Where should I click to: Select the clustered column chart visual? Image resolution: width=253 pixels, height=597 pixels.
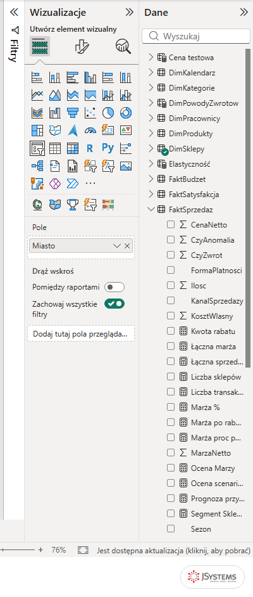coord(90,77)
